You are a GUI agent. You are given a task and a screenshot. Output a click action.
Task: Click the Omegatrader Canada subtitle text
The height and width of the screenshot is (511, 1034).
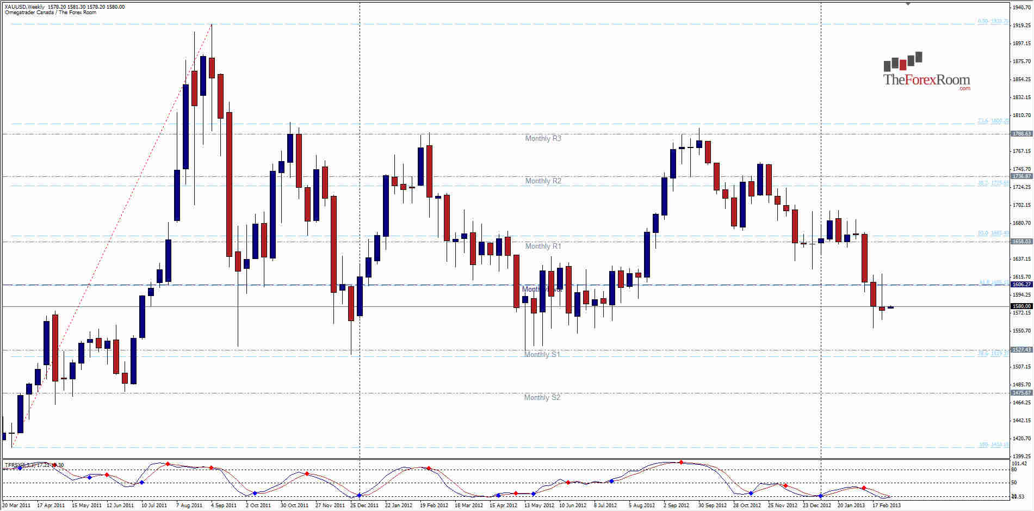49,10
